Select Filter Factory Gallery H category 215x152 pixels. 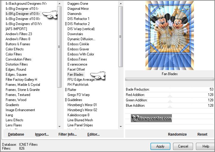pos(21,80)
